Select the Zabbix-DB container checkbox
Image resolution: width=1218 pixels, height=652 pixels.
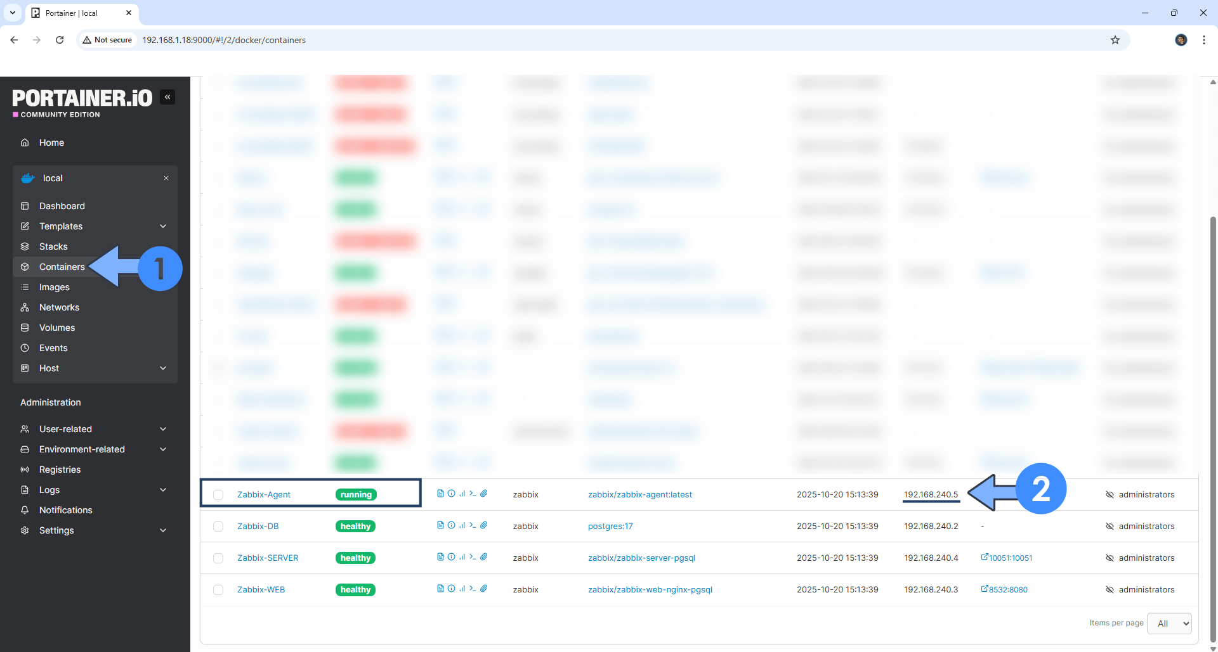click(x=218, y=527)
